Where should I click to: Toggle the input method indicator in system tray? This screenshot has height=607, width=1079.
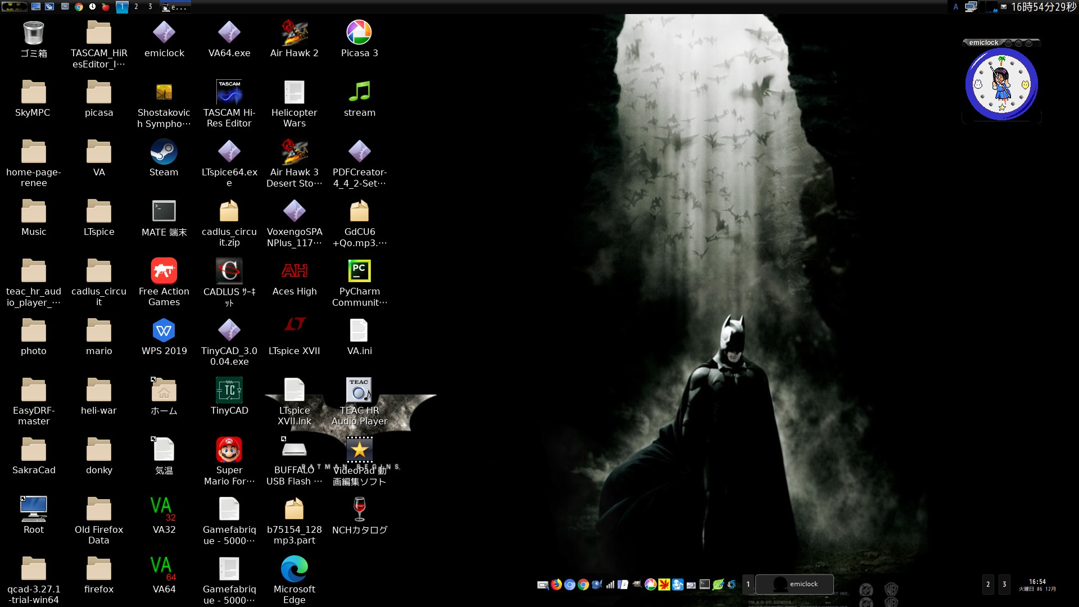point(956,7)
